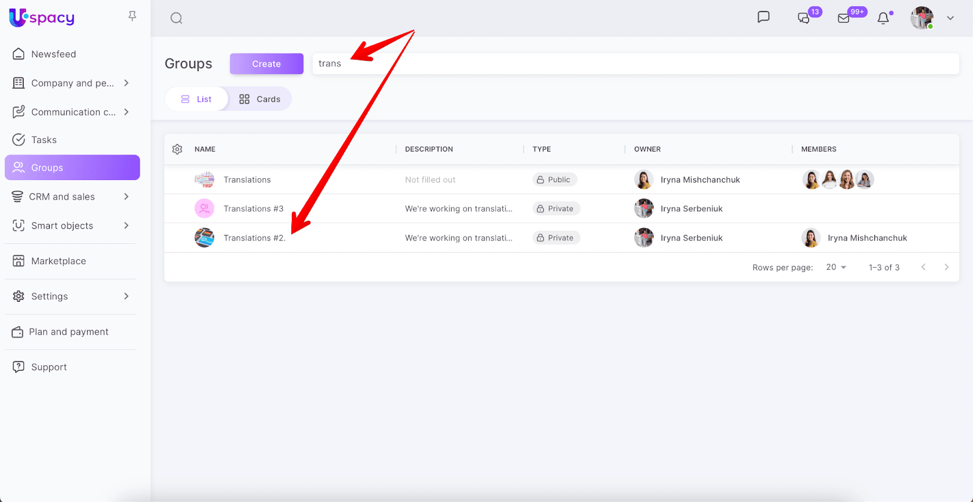Click the Uspacy logo
The height and width of the screenshot is (502, 973).
click(42, 18)
